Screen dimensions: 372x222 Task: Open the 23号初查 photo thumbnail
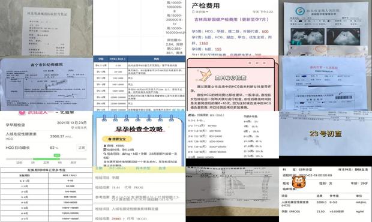coord(325,133)
